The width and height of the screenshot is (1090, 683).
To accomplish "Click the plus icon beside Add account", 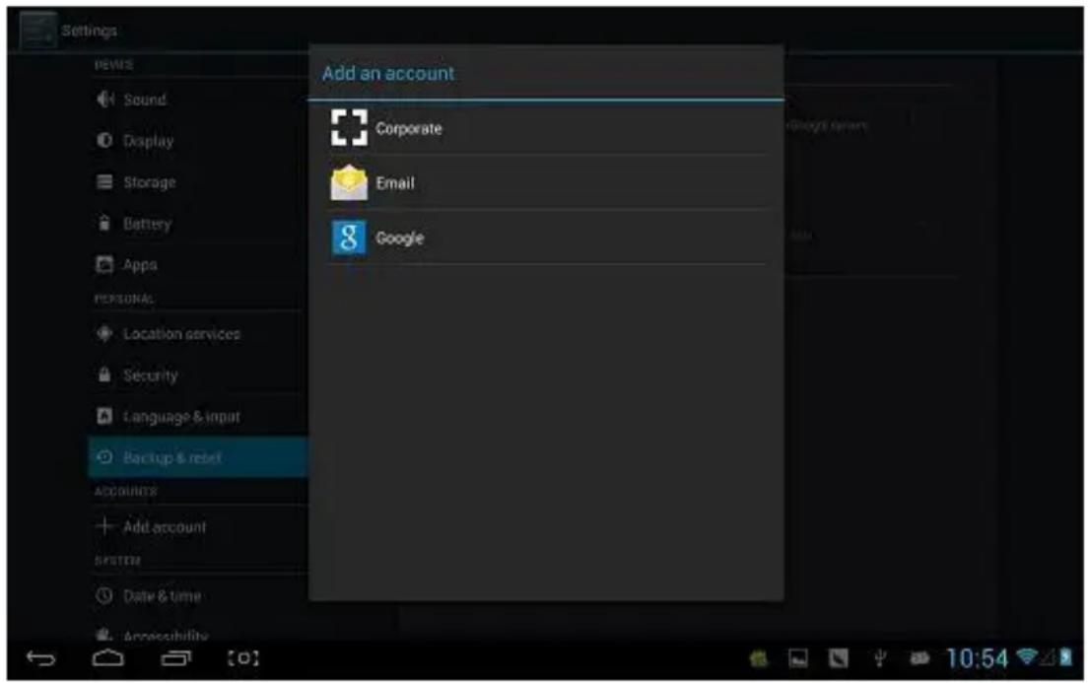I will click(x=104, y=526).
